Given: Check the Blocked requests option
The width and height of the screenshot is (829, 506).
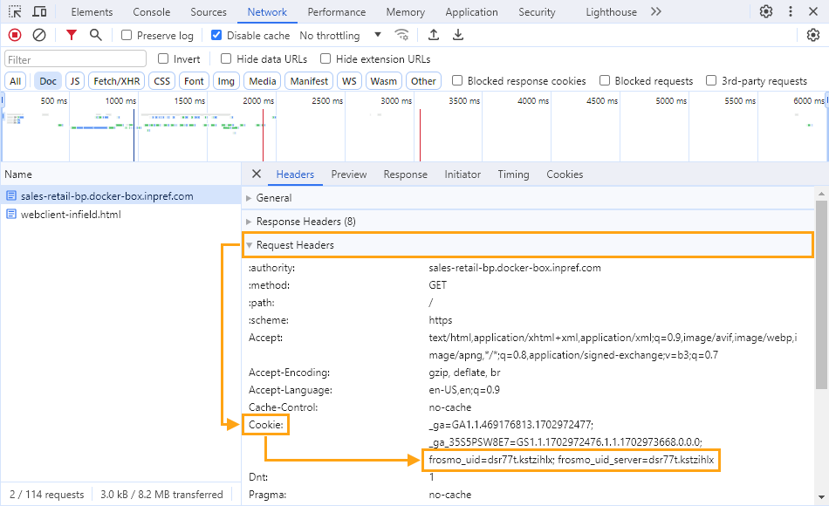Looking at the screenshot, I should click(605, 81).
